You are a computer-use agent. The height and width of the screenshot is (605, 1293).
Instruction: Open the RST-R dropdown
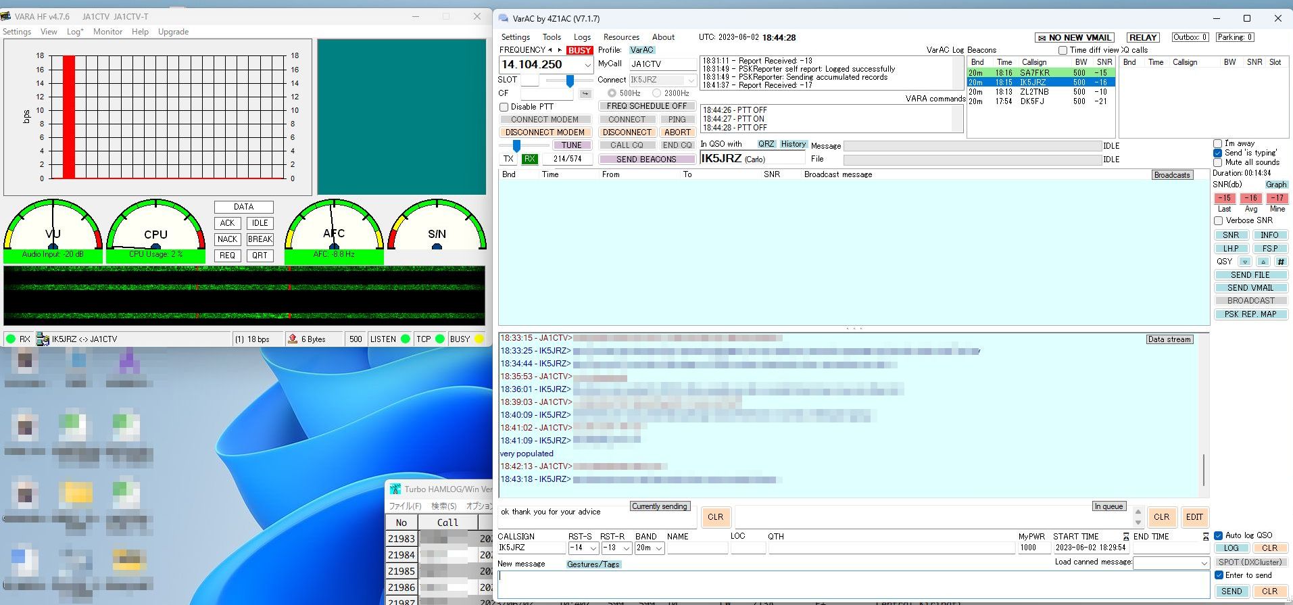(627, 548)
